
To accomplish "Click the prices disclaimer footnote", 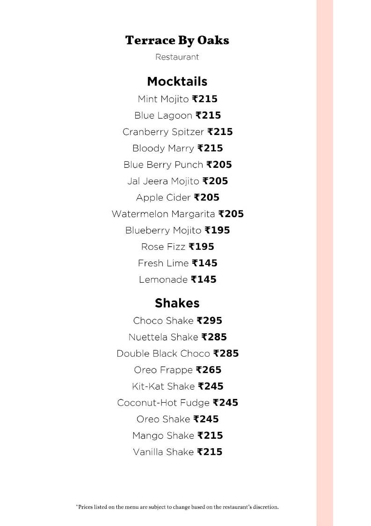I will (177, 507).
